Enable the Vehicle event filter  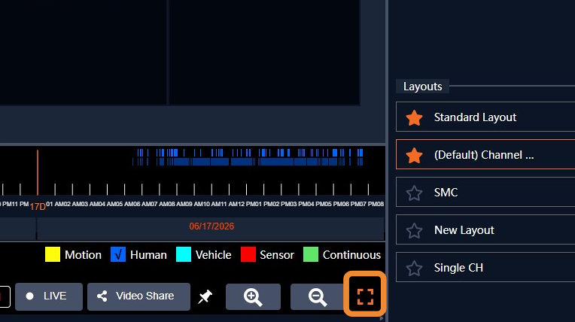[x=184, y=254]
